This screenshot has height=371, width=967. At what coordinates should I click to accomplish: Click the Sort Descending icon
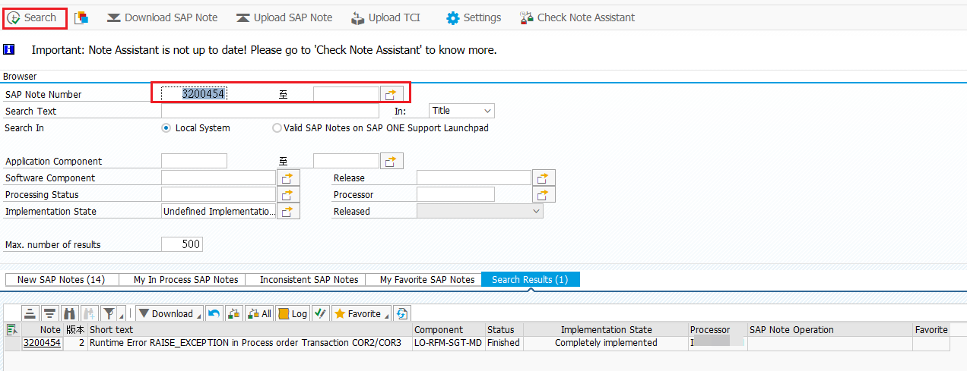pos(49,313)
